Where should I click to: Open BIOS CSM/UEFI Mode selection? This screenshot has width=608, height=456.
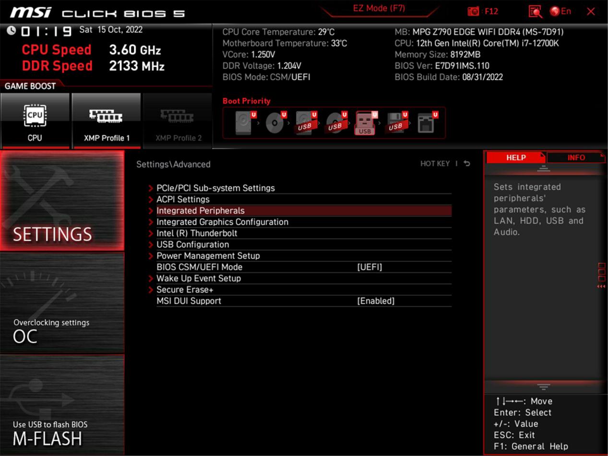tap(370, 267)
